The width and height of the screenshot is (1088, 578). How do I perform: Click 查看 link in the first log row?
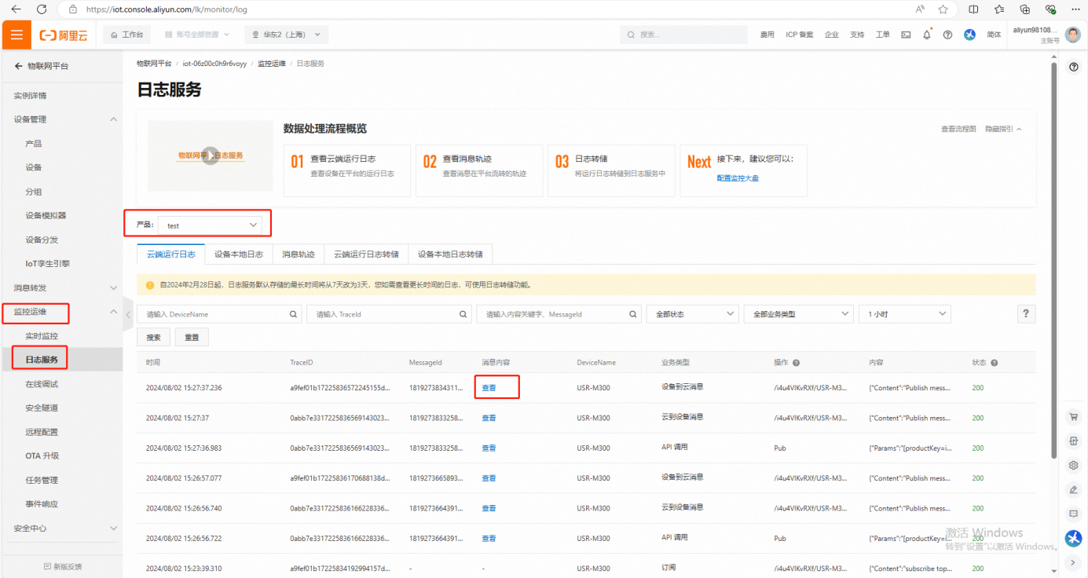coord(489,388)
